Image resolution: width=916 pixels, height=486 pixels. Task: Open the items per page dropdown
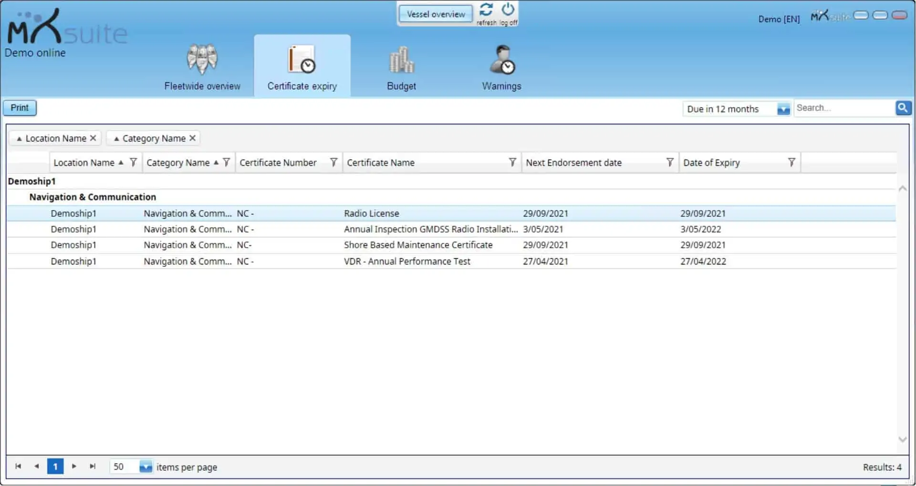[x=146, y=467]
